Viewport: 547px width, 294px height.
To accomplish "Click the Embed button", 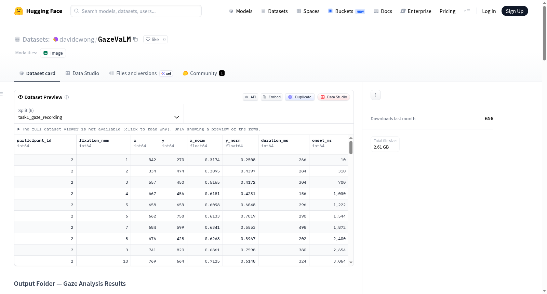I will point(271,97).
